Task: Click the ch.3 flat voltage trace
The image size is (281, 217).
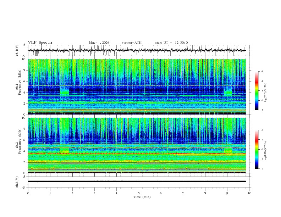Action: click(137, 182)
